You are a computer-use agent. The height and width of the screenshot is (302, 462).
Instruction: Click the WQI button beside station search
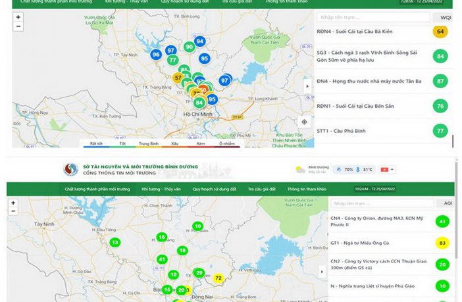click(445, 16)
